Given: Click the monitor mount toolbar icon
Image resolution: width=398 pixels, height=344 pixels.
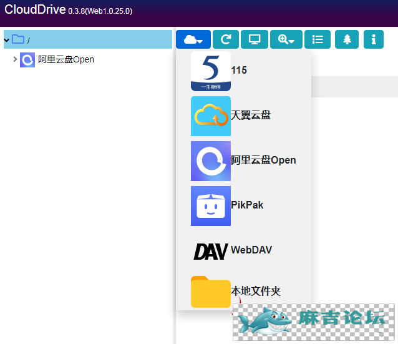Looking at the screenshot, I should click(255, 39).
